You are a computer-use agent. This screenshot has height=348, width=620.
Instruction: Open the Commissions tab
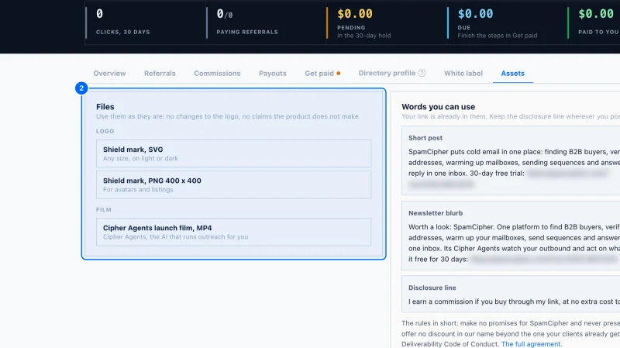click(217, 73)
